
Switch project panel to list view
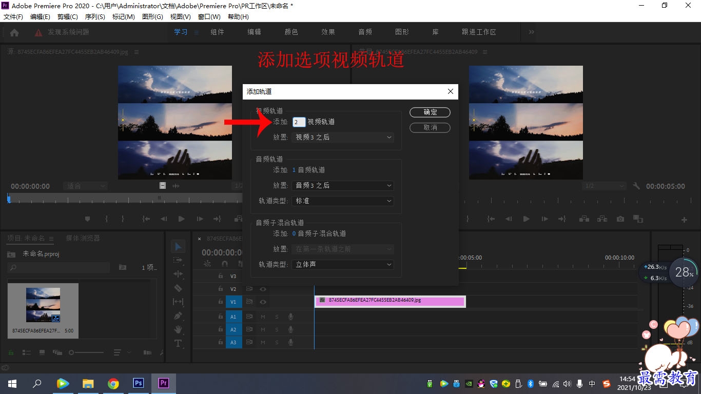[27, 353]
